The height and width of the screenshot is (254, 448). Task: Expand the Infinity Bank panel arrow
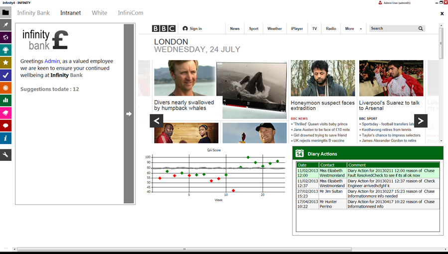point(129,114)
